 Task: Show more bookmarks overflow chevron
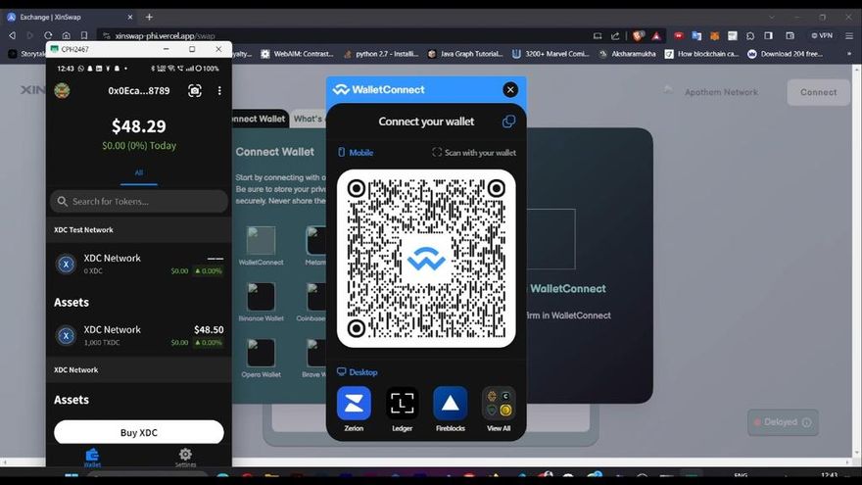pos(849,54)
